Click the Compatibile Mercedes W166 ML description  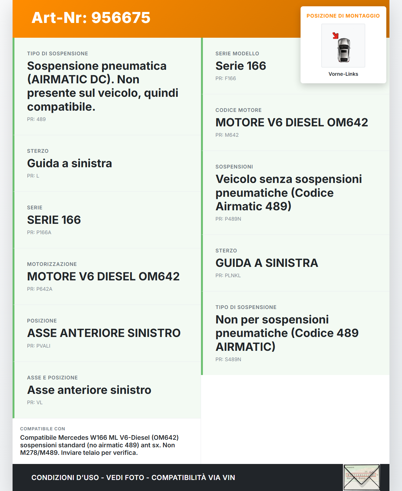(99, 445)
